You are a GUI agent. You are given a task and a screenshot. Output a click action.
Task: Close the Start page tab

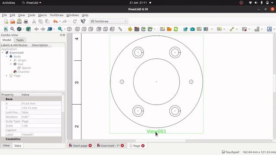pos(90,146)
